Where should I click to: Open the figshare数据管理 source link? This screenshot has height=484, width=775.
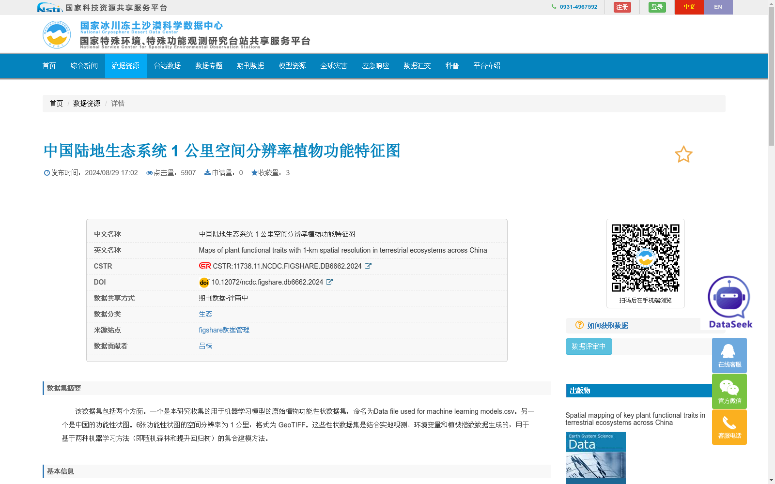(x=224, y=330)
